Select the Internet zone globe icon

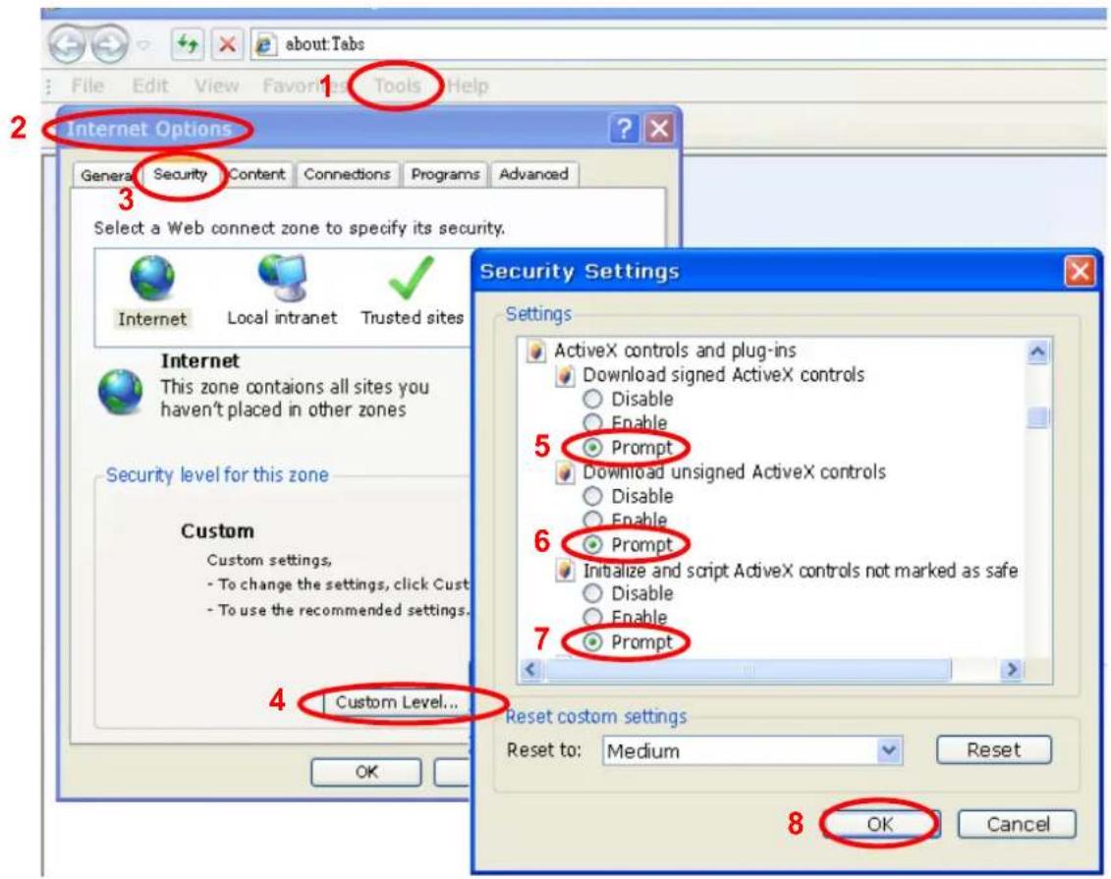click(151, 278)
